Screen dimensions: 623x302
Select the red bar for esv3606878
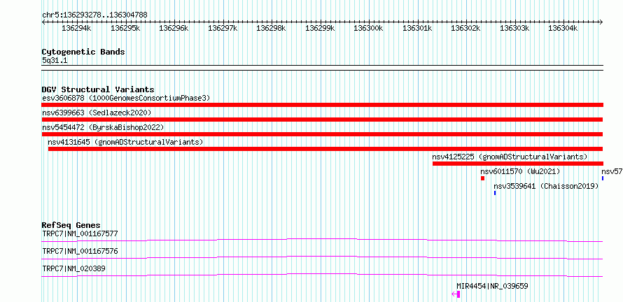(x=323, y=105)
